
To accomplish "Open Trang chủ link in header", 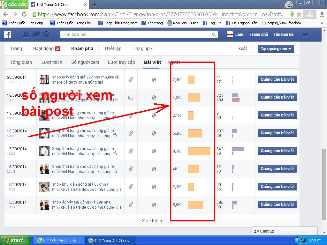I will pyautogui.click(x=259, y=34).
